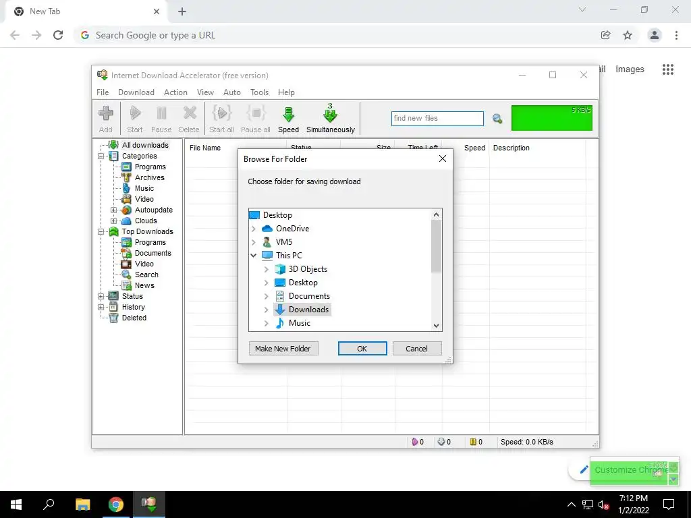
Task: Open the Clouds tree item
Action: click(146, 221)
